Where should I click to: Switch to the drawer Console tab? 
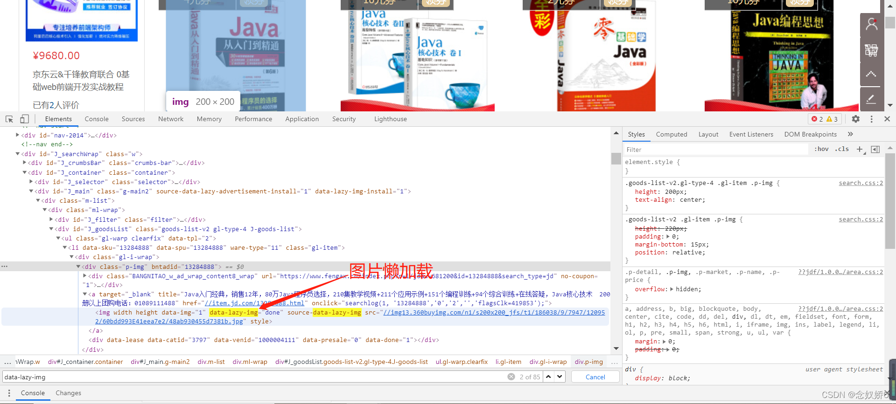[33, 393]
